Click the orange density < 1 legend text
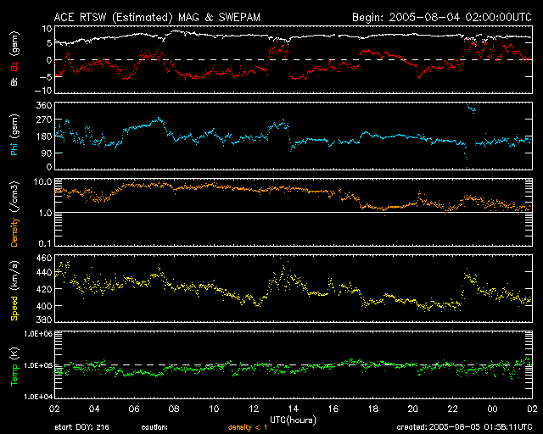Image resolution: width=543 pixels, height=434 pixels. (x=248, y=427)
